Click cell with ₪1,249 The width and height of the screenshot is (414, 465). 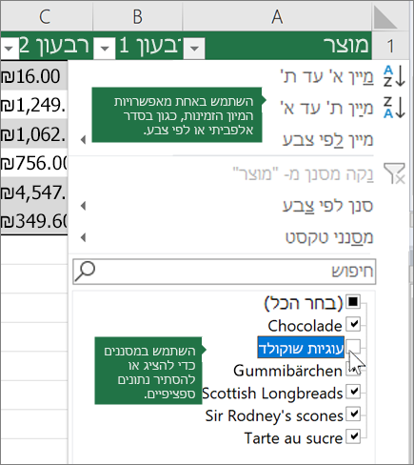(33, 105)
